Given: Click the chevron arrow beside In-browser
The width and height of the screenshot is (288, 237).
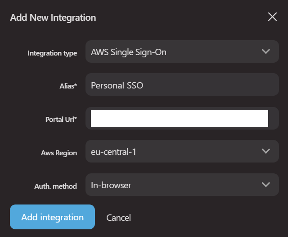Looking at the screenshot, I should click(x=265, y=185).
